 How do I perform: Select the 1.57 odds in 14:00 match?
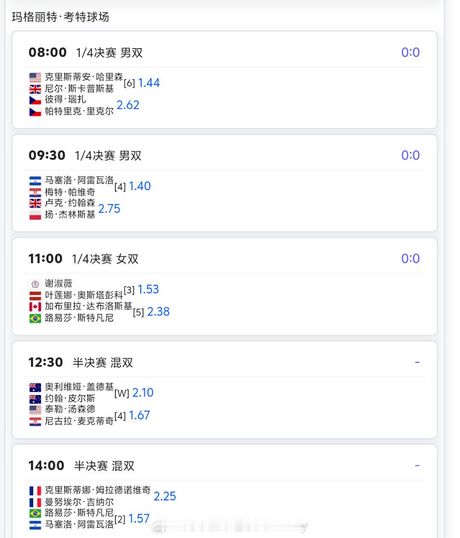pyautogui.click(x=139, y=519)
